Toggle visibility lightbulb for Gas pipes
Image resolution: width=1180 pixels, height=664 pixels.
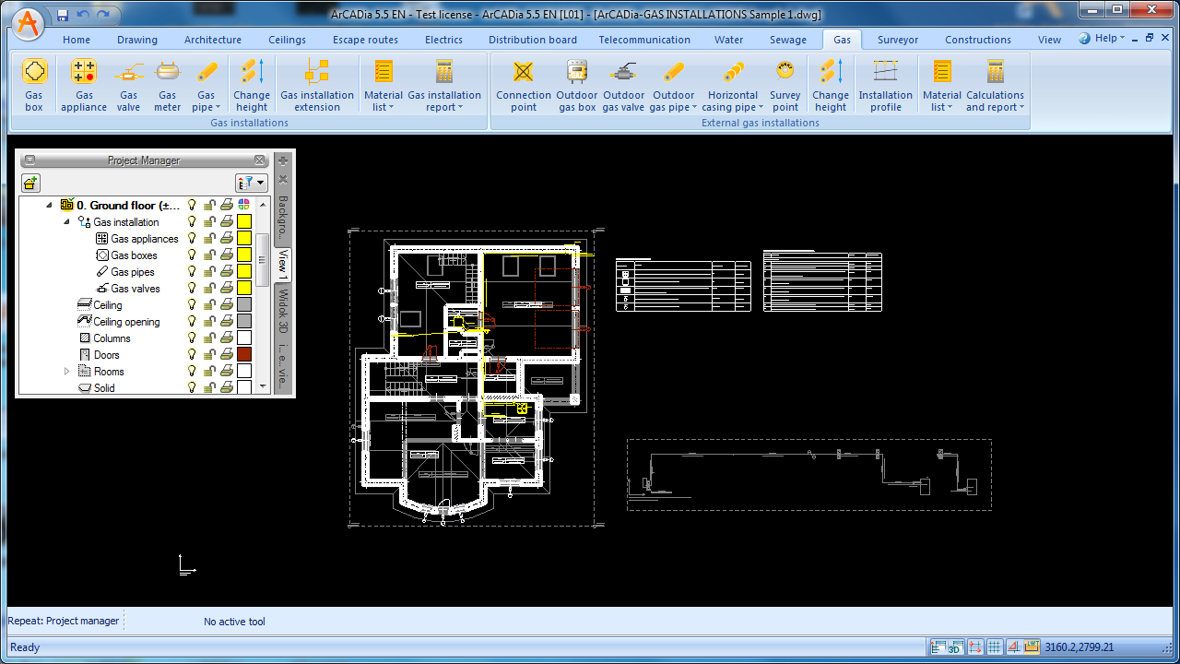click(193, 272)
